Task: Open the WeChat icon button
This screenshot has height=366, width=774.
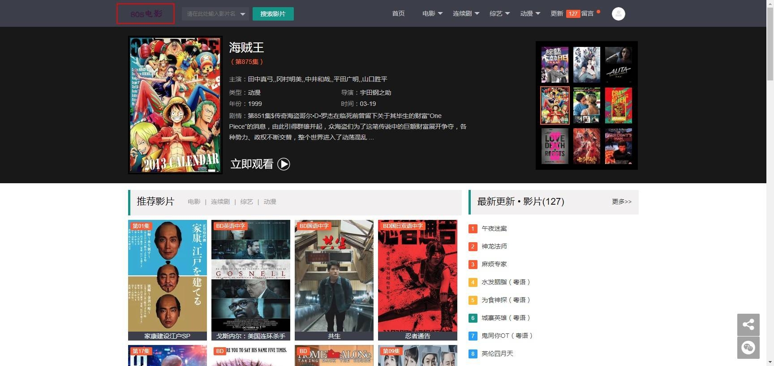Action: tap(748, 348)
